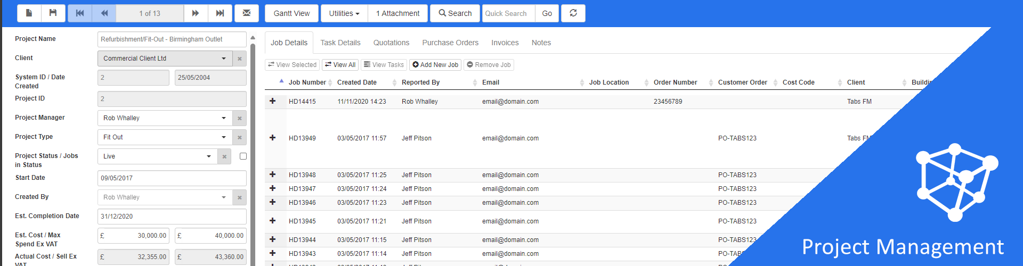This screenshot has height=266, width=1023.
Task: Go to the first record
Action: click(80, 13)
